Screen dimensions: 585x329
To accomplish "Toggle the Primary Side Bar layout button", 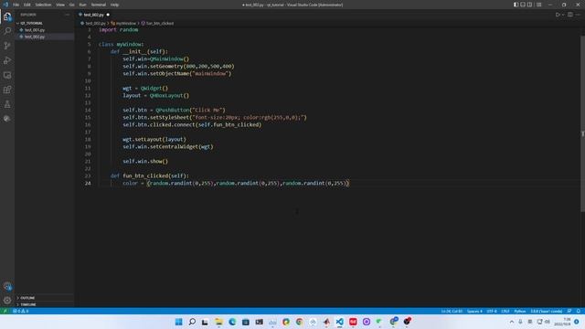I will click(516, 5).
